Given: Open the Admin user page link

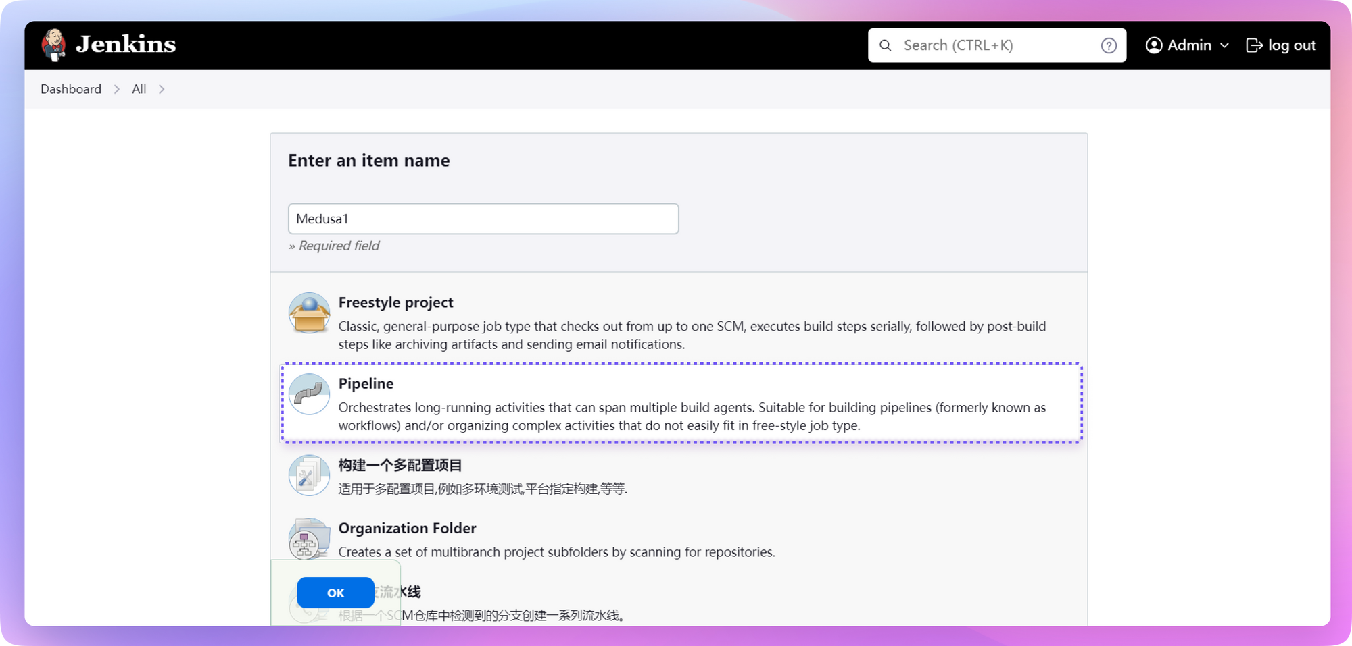Looking at the screenshot, I should (1189, 45).
